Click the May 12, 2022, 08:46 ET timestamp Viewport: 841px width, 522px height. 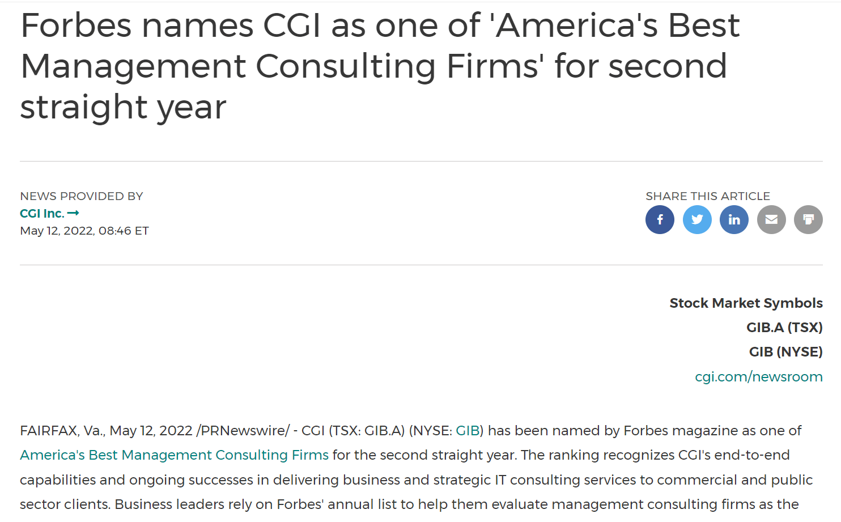tap(84, 231)
